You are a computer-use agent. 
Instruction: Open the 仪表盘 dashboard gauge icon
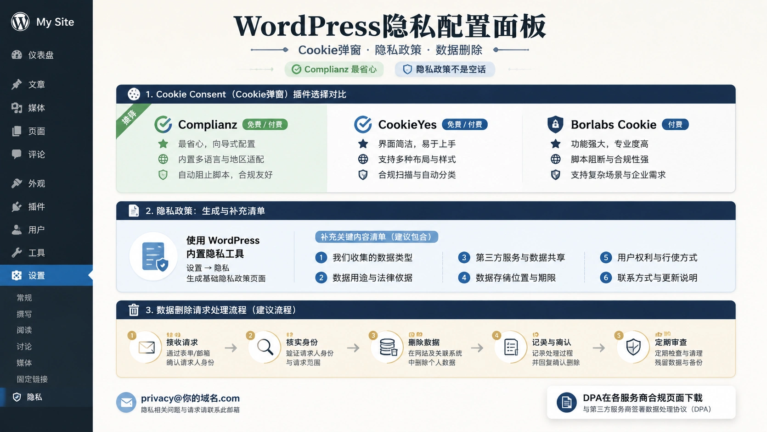17,55
